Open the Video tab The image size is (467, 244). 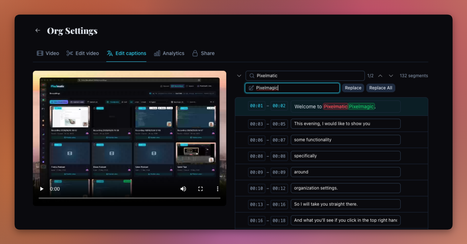pos(48,53)
